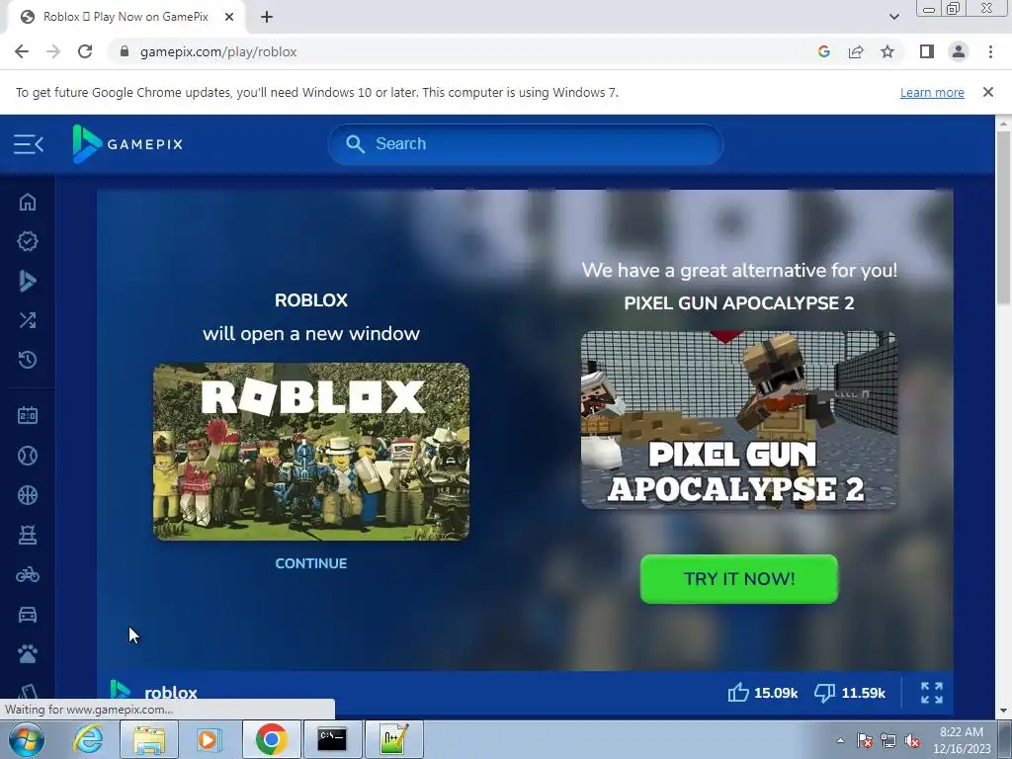1012x759 pixels.
Task: Open Chrome side panel
Action: [x=927, y=51]
